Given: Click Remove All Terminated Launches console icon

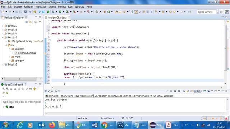Looking at the screenshot, I should [179, 91].
